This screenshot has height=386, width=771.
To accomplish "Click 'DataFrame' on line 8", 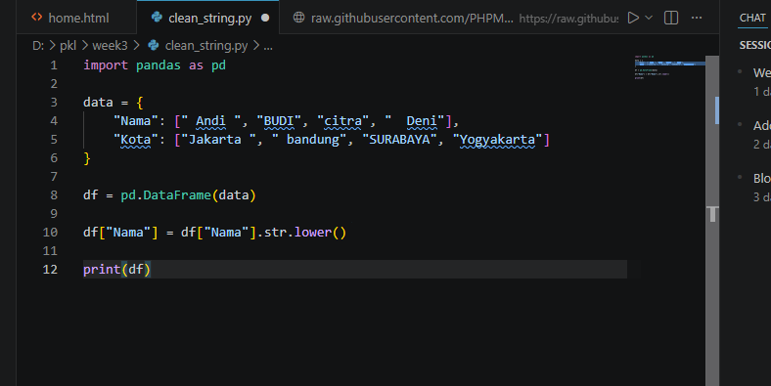I will (177, 195).
